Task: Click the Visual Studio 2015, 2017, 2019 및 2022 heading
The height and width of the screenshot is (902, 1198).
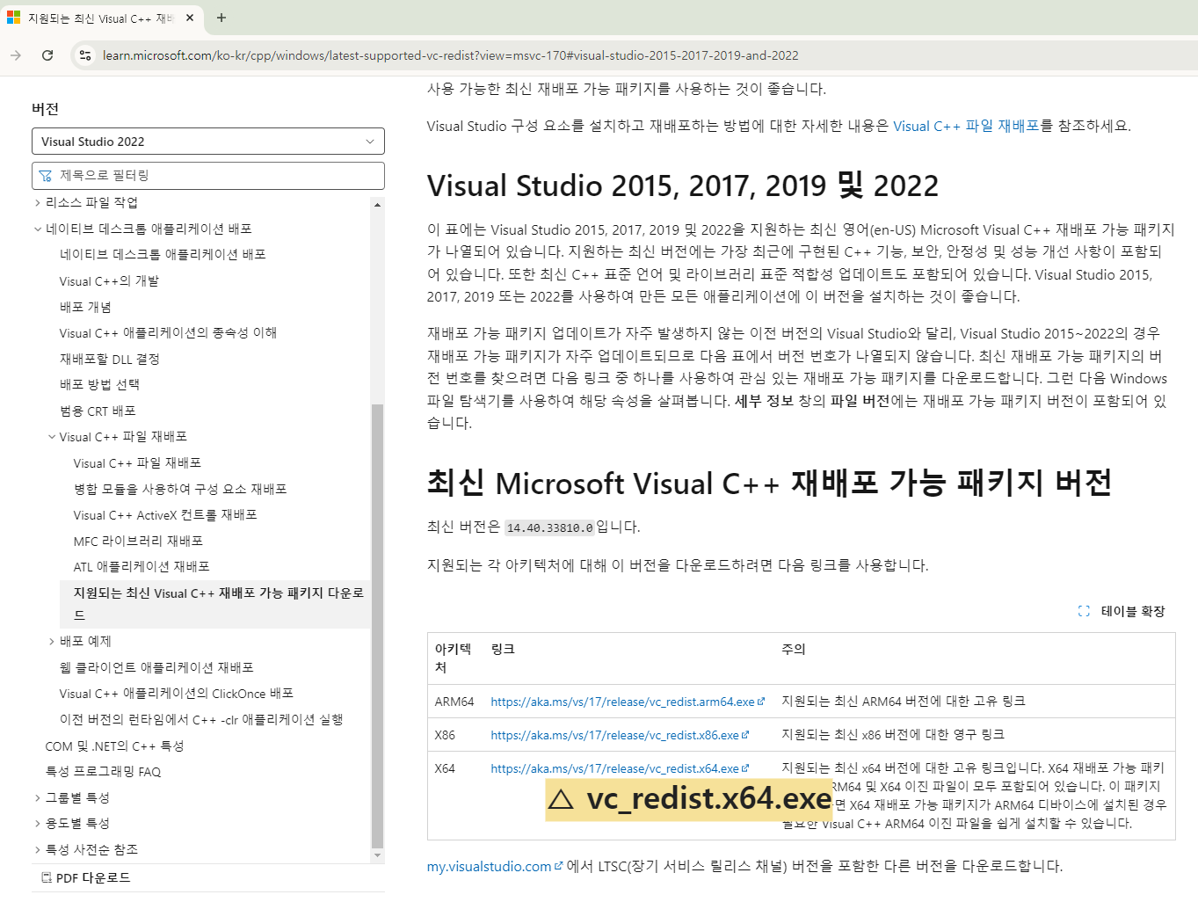Action: [x=683, y=186]
